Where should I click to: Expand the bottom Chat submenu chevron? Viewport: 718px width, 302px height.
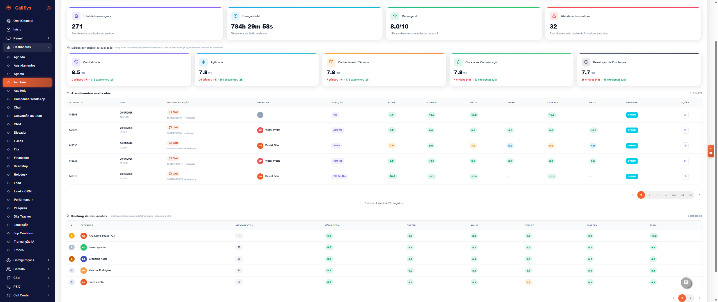tap(49, 278)
